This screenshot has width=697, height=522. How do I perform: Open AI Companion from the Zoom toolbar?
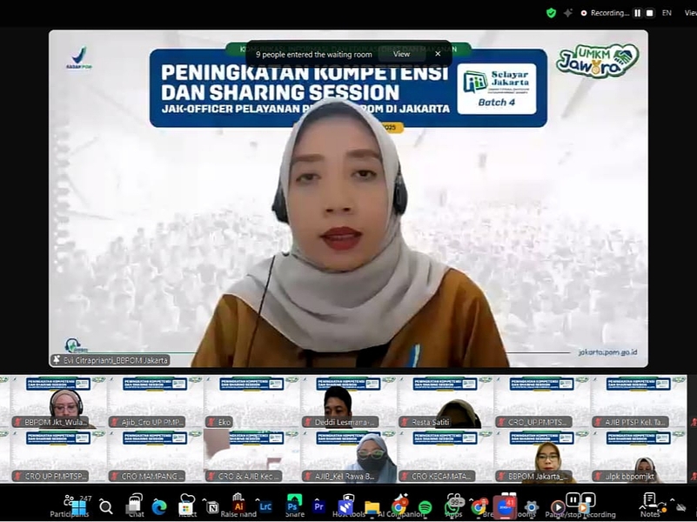pos(400,506)
